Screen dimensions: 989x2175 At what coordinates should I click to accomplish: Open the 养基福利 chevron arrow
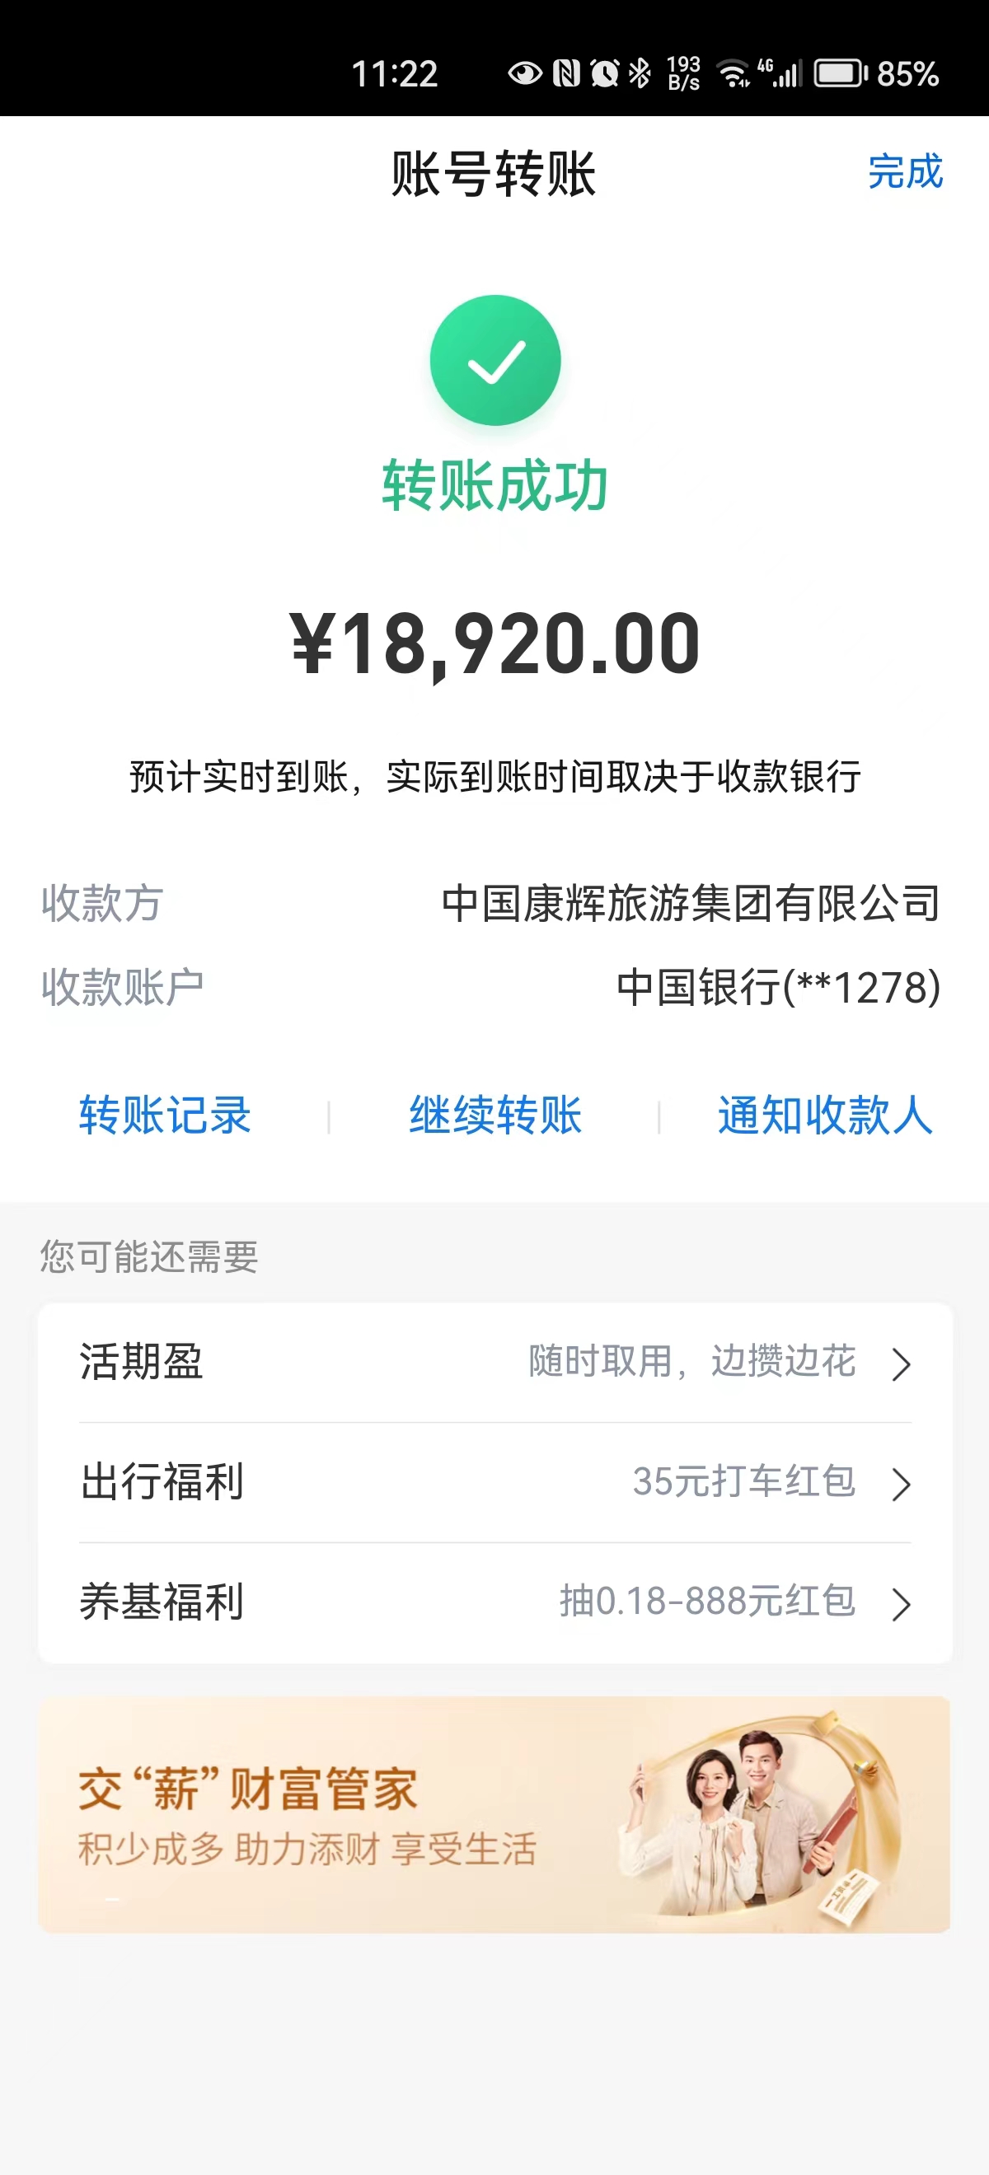(901, 1603)
